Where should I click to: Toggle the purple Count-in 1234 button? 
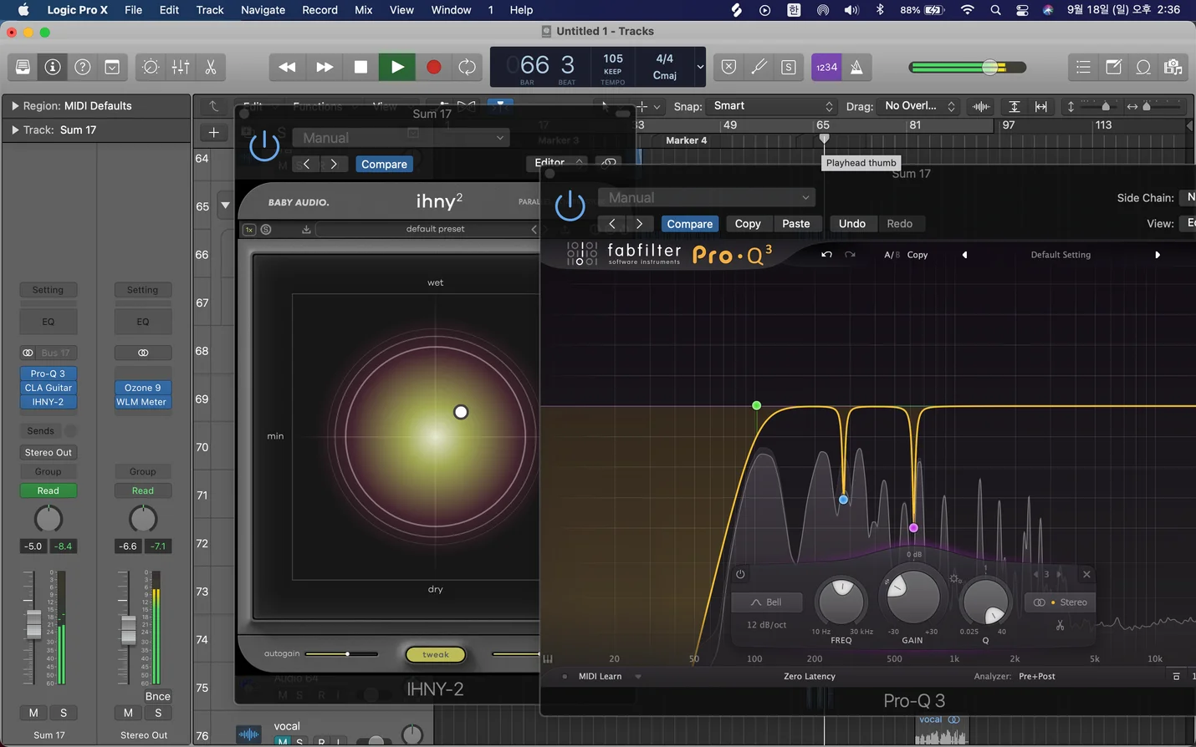point(826,67)
